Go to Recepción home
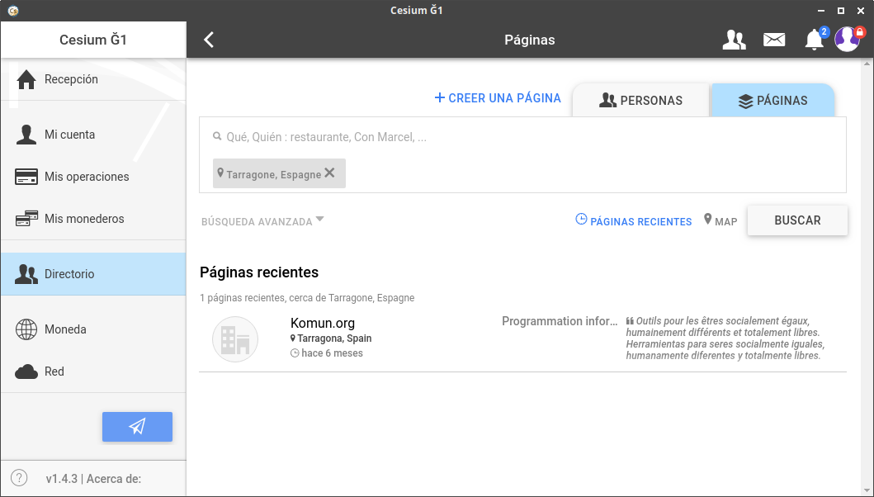 [93, 79]
